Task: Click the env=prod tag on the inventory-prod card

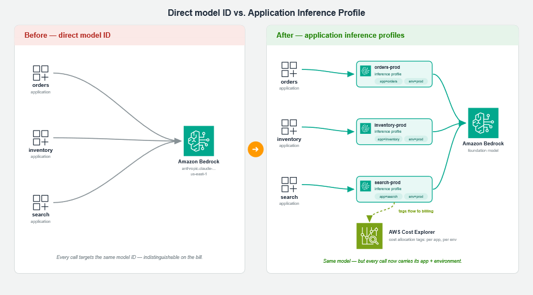Action: click(415, 139)
